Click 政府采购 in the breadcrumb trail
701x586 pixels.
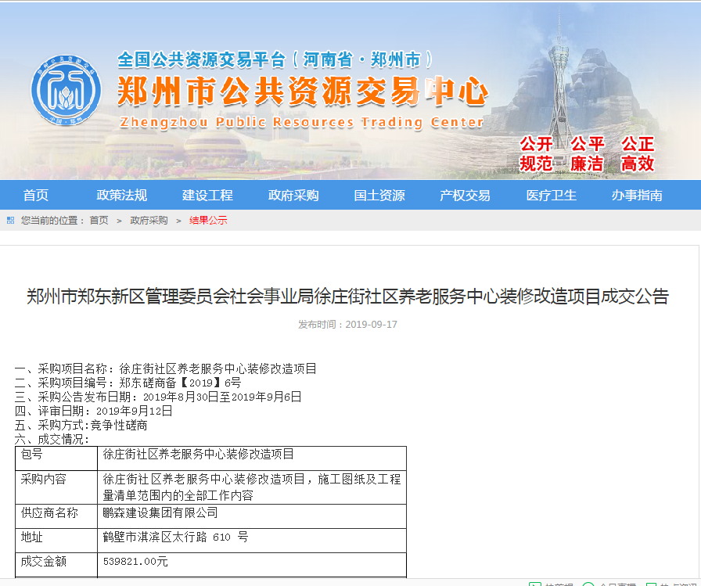pyautogui.click(x=148, y=220)
